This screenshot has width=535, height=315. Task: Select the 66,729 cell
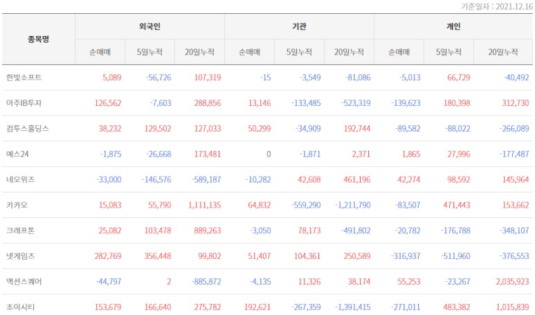[459, 78]
